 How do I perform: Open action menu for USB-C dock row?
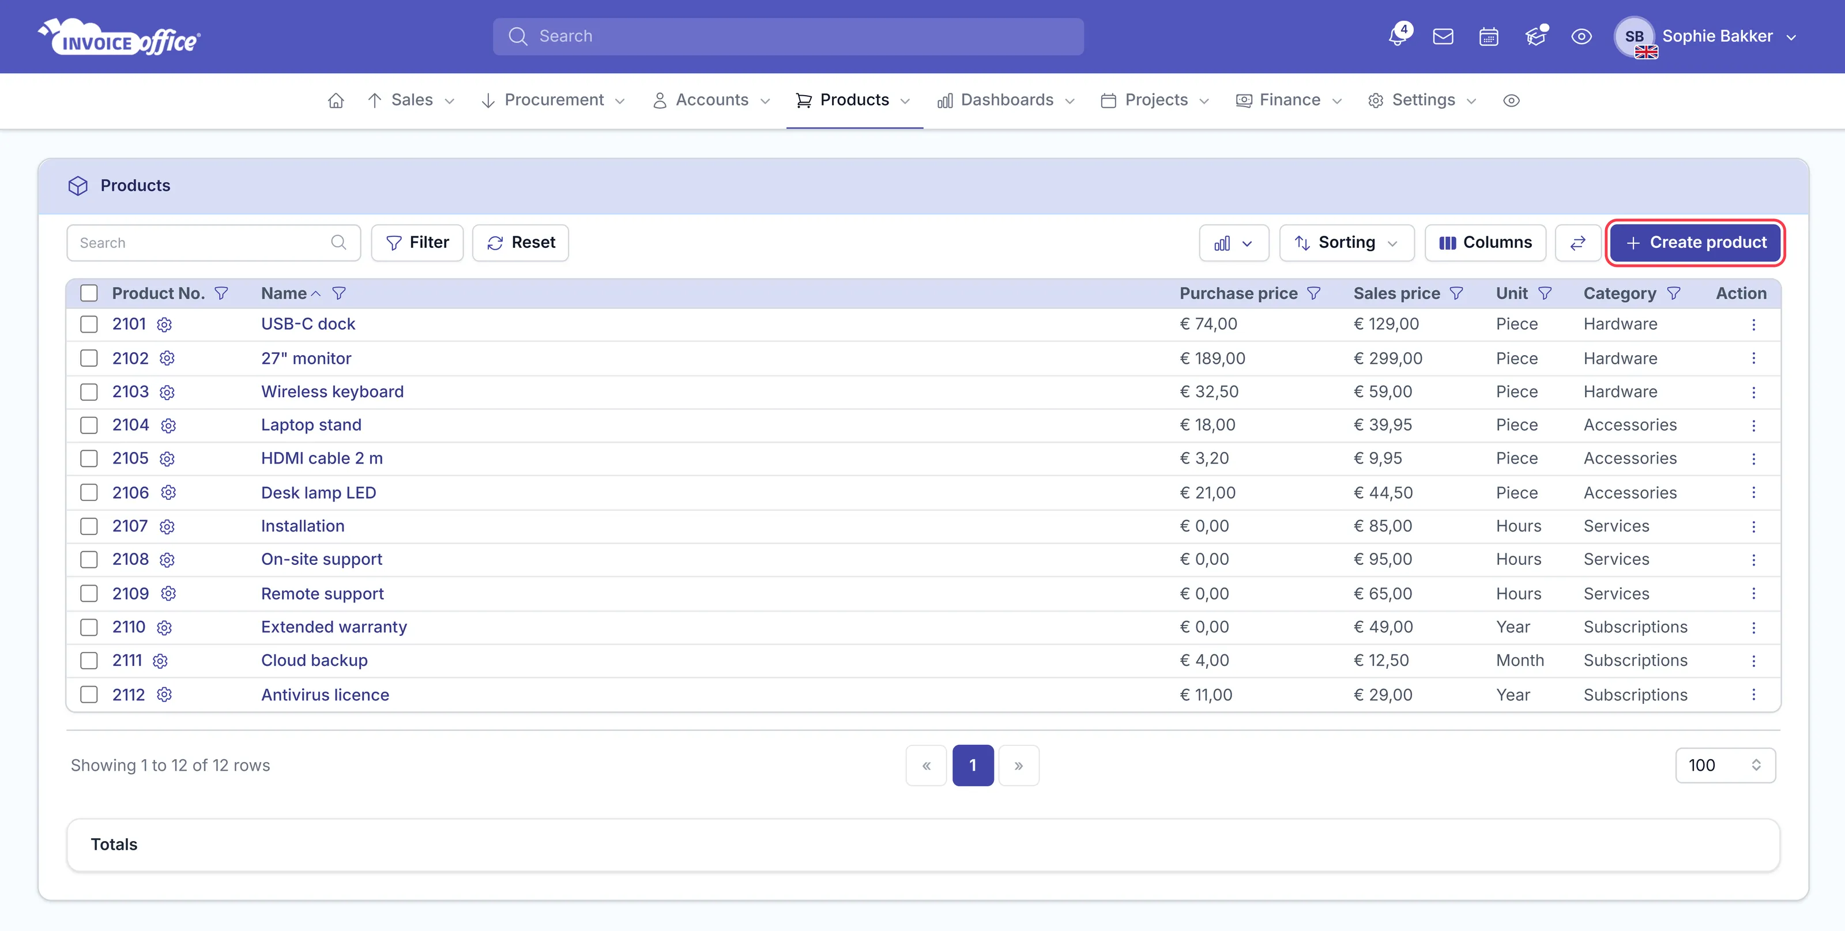[x=1753, y=325]
